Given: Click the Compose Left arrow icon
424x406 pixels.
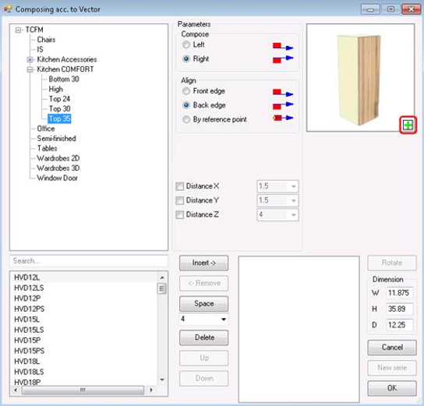Looking at the screenshot, I should point(283,47).
